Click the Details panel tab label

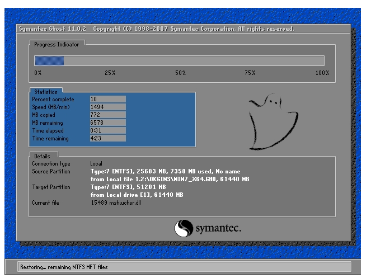tap(43, 156)
